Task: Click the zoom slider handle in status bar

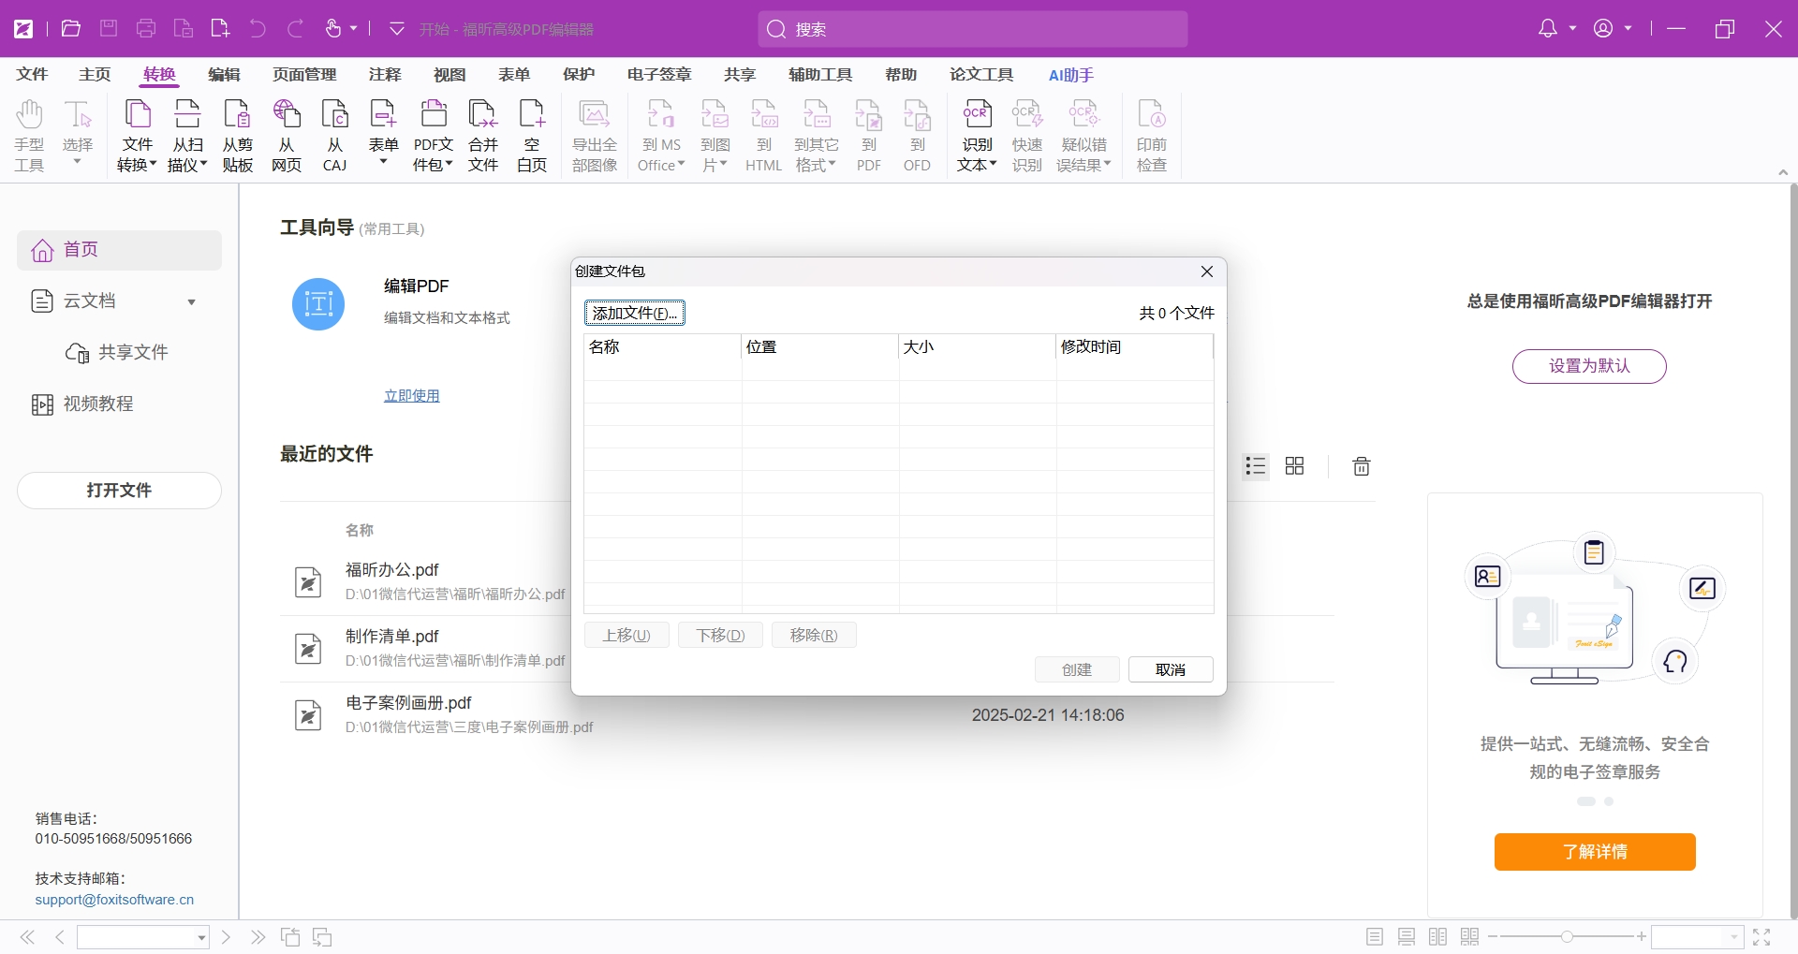Action: coord(1567,936)
